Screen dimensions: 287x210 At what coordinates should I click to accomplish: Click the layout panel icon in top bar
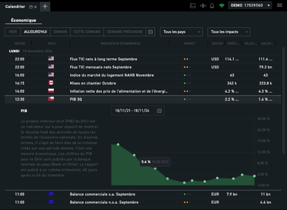(192, 6)
